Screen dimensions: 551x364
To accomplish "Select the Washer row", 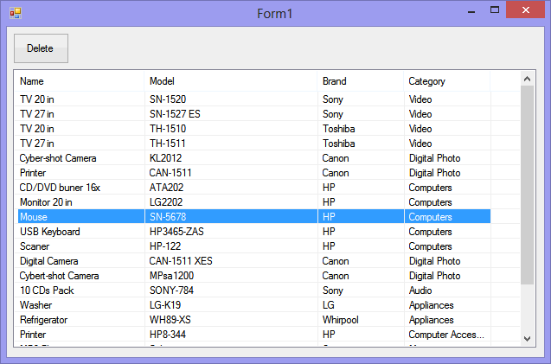I will 254,305.
